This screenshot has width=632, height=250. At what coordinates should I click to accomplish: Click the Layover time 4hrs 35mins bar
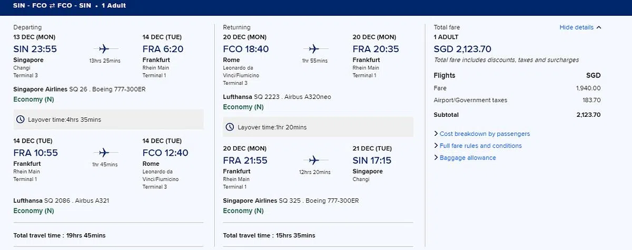coord(108,119)
